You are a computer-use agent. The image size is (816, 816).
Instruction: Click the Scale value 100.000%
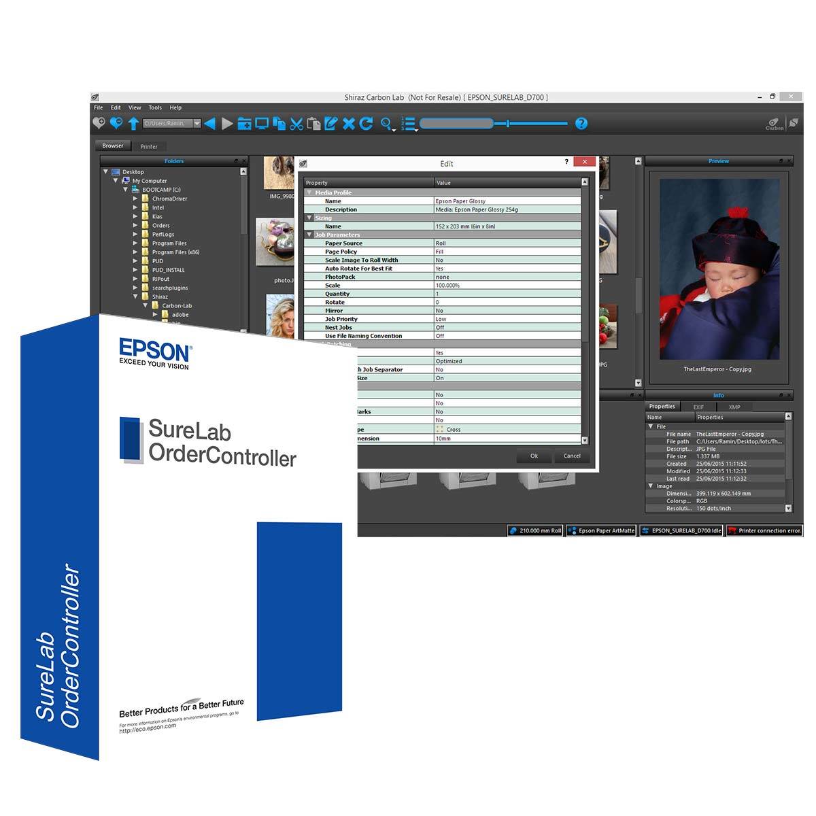tap(508, 285)
